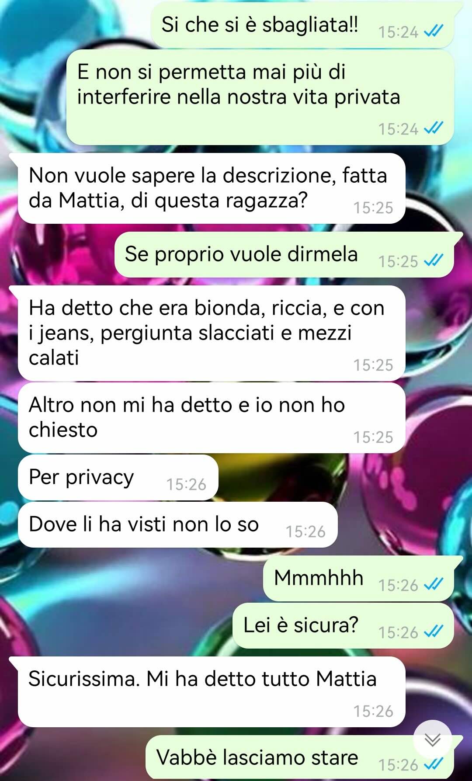Viewport: 472px width, 781px height.
Task: Tap read ticks on 'interferire nella nostra vita privata'
Action: pyautogui.click(x=434, y=128)
